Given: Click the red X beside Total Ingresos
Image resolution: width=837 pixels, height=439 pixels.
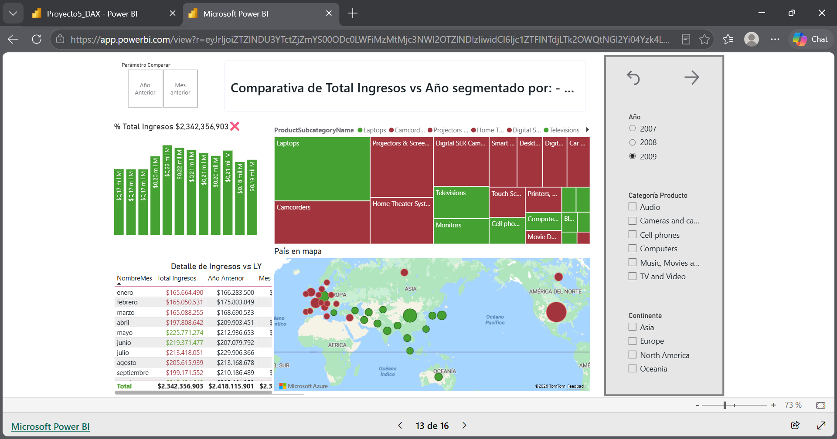Looking at the screenshot, I should (235, 126).
